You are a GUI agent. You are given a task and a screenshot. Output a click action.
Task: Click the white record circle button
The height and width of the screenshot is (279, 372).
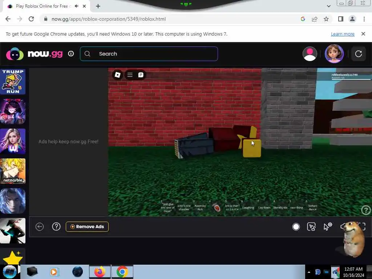click(296, 227)
